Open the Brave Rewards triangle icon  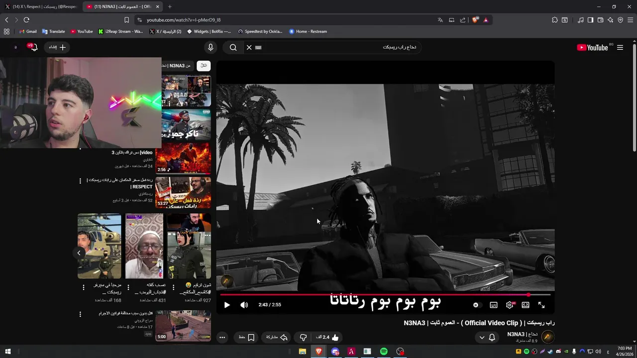click(486, 20)
